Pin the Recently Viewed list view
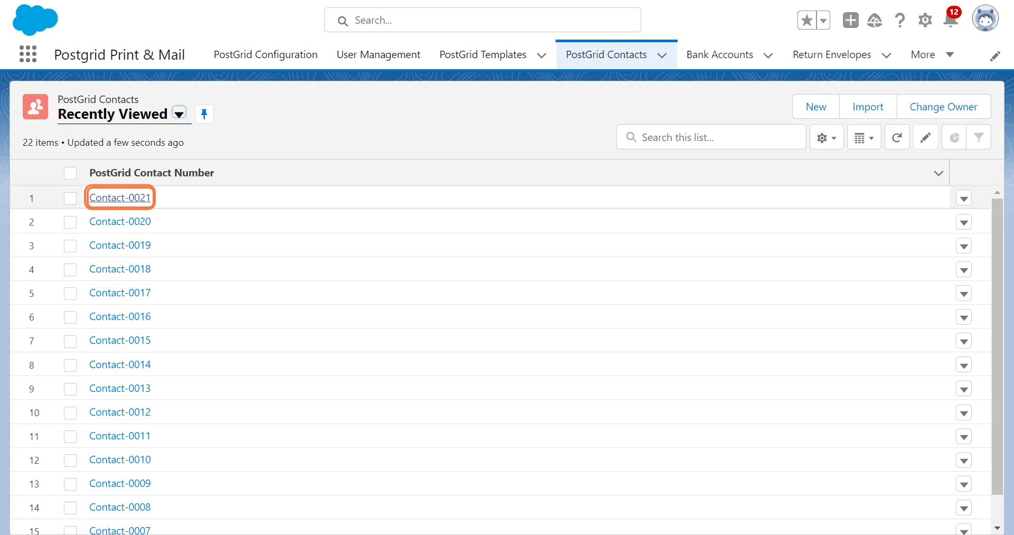This screenshot has width=1014, height=535. 204,114
